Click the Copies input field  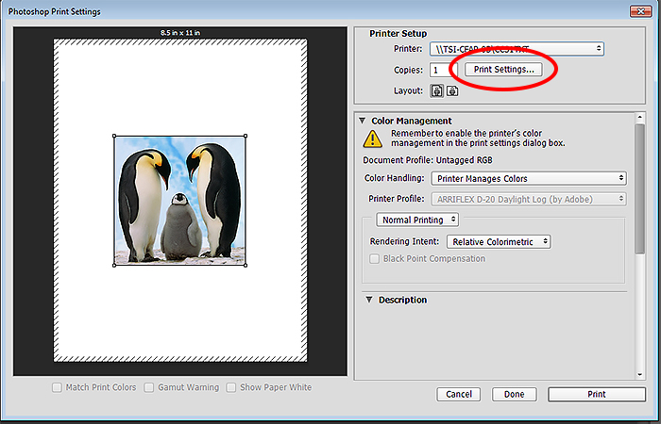click(439, 70)
